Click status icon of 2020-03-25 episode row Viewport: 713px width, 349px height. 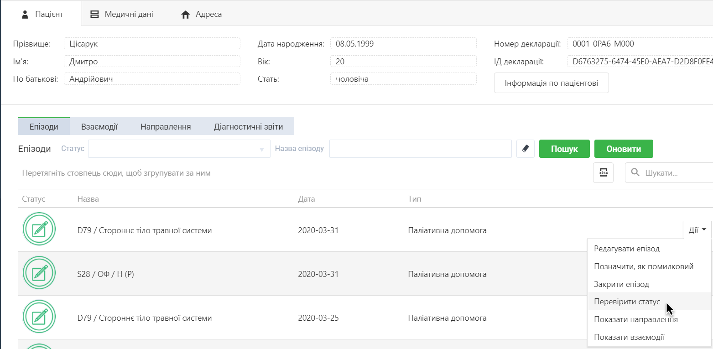point(39,317)
